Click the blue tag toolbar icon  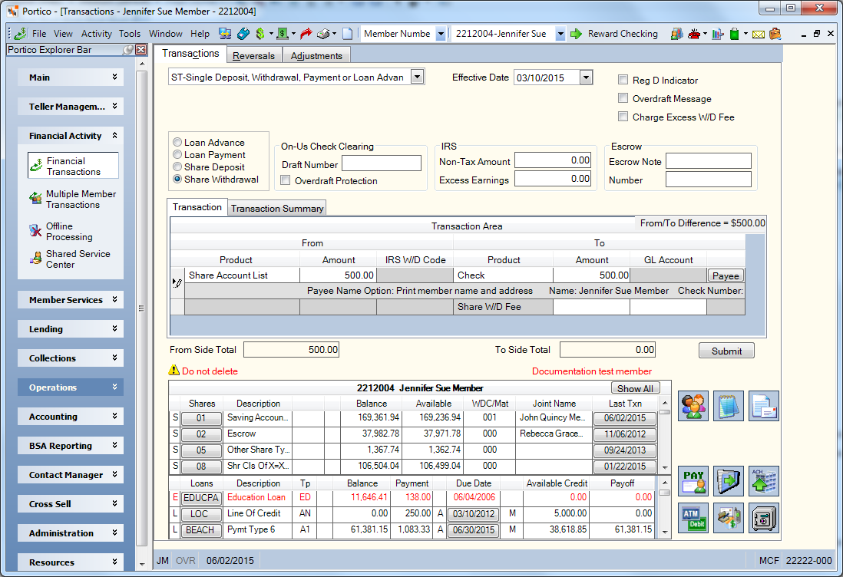click(x=243, y=34)
